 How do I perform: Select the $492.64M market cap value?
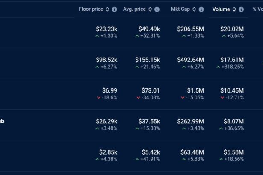190,60
